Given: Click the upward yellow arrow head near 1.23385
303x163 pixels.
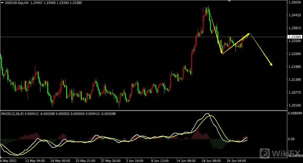Looking at the screenshot, I should pyautogui.click(x=248, y=34).
